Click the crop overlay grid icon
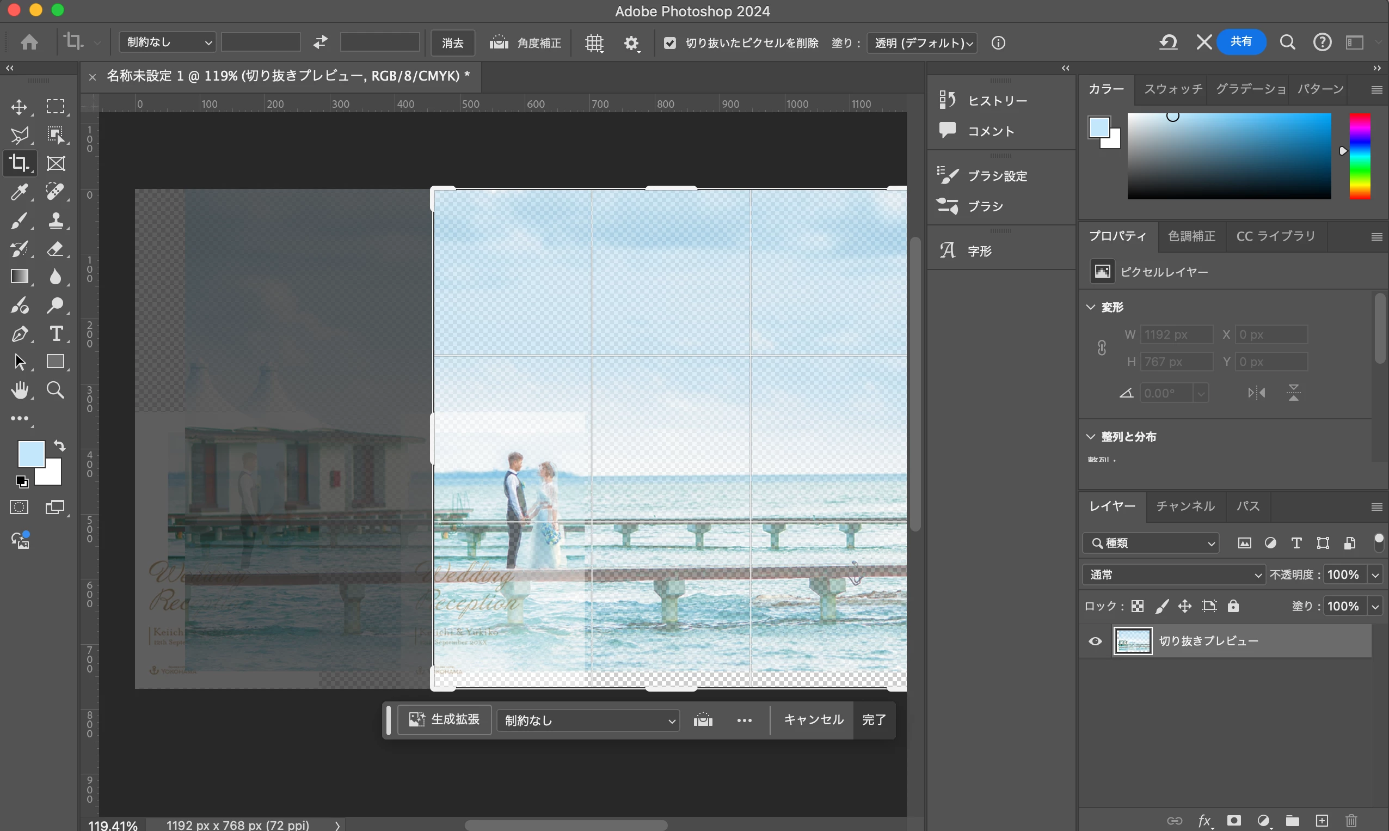This screenshot has height=831, width=1389. click(594, 43)
